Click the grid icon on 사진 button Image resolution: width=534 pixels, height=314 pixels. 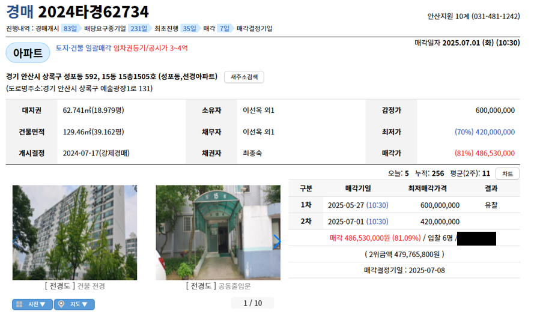click(x=19, y=304)
